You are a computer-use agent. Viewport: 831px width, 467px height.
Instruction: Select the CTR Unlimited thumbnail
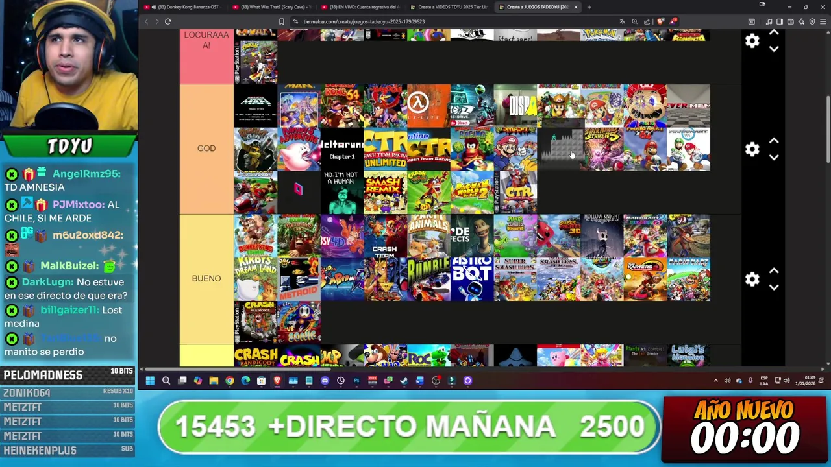[x=385, y=149]
